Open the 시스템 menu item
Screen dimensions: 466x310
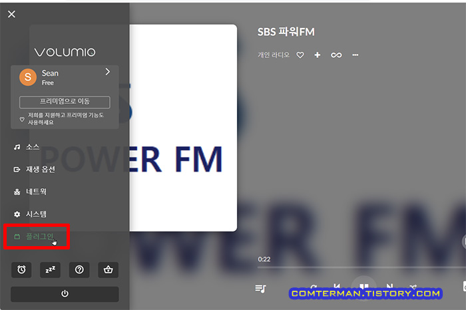click(30, 214)
